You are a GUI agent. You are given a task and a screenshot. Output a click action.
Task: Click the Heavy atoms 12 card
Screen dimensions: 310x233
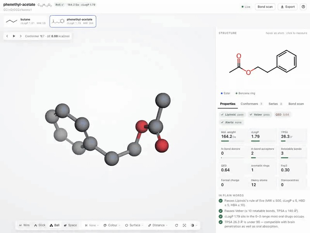[x=263, y=183]
